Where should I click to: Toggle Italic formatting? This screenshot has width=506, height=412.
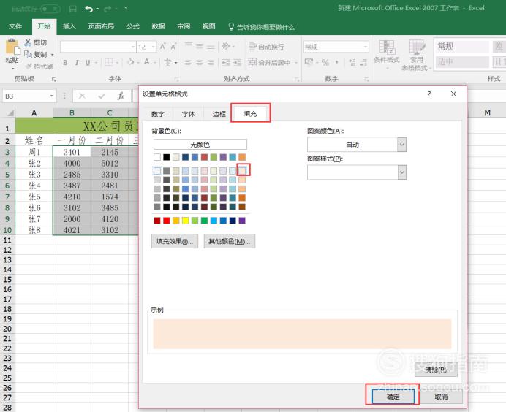pos(77,63)
